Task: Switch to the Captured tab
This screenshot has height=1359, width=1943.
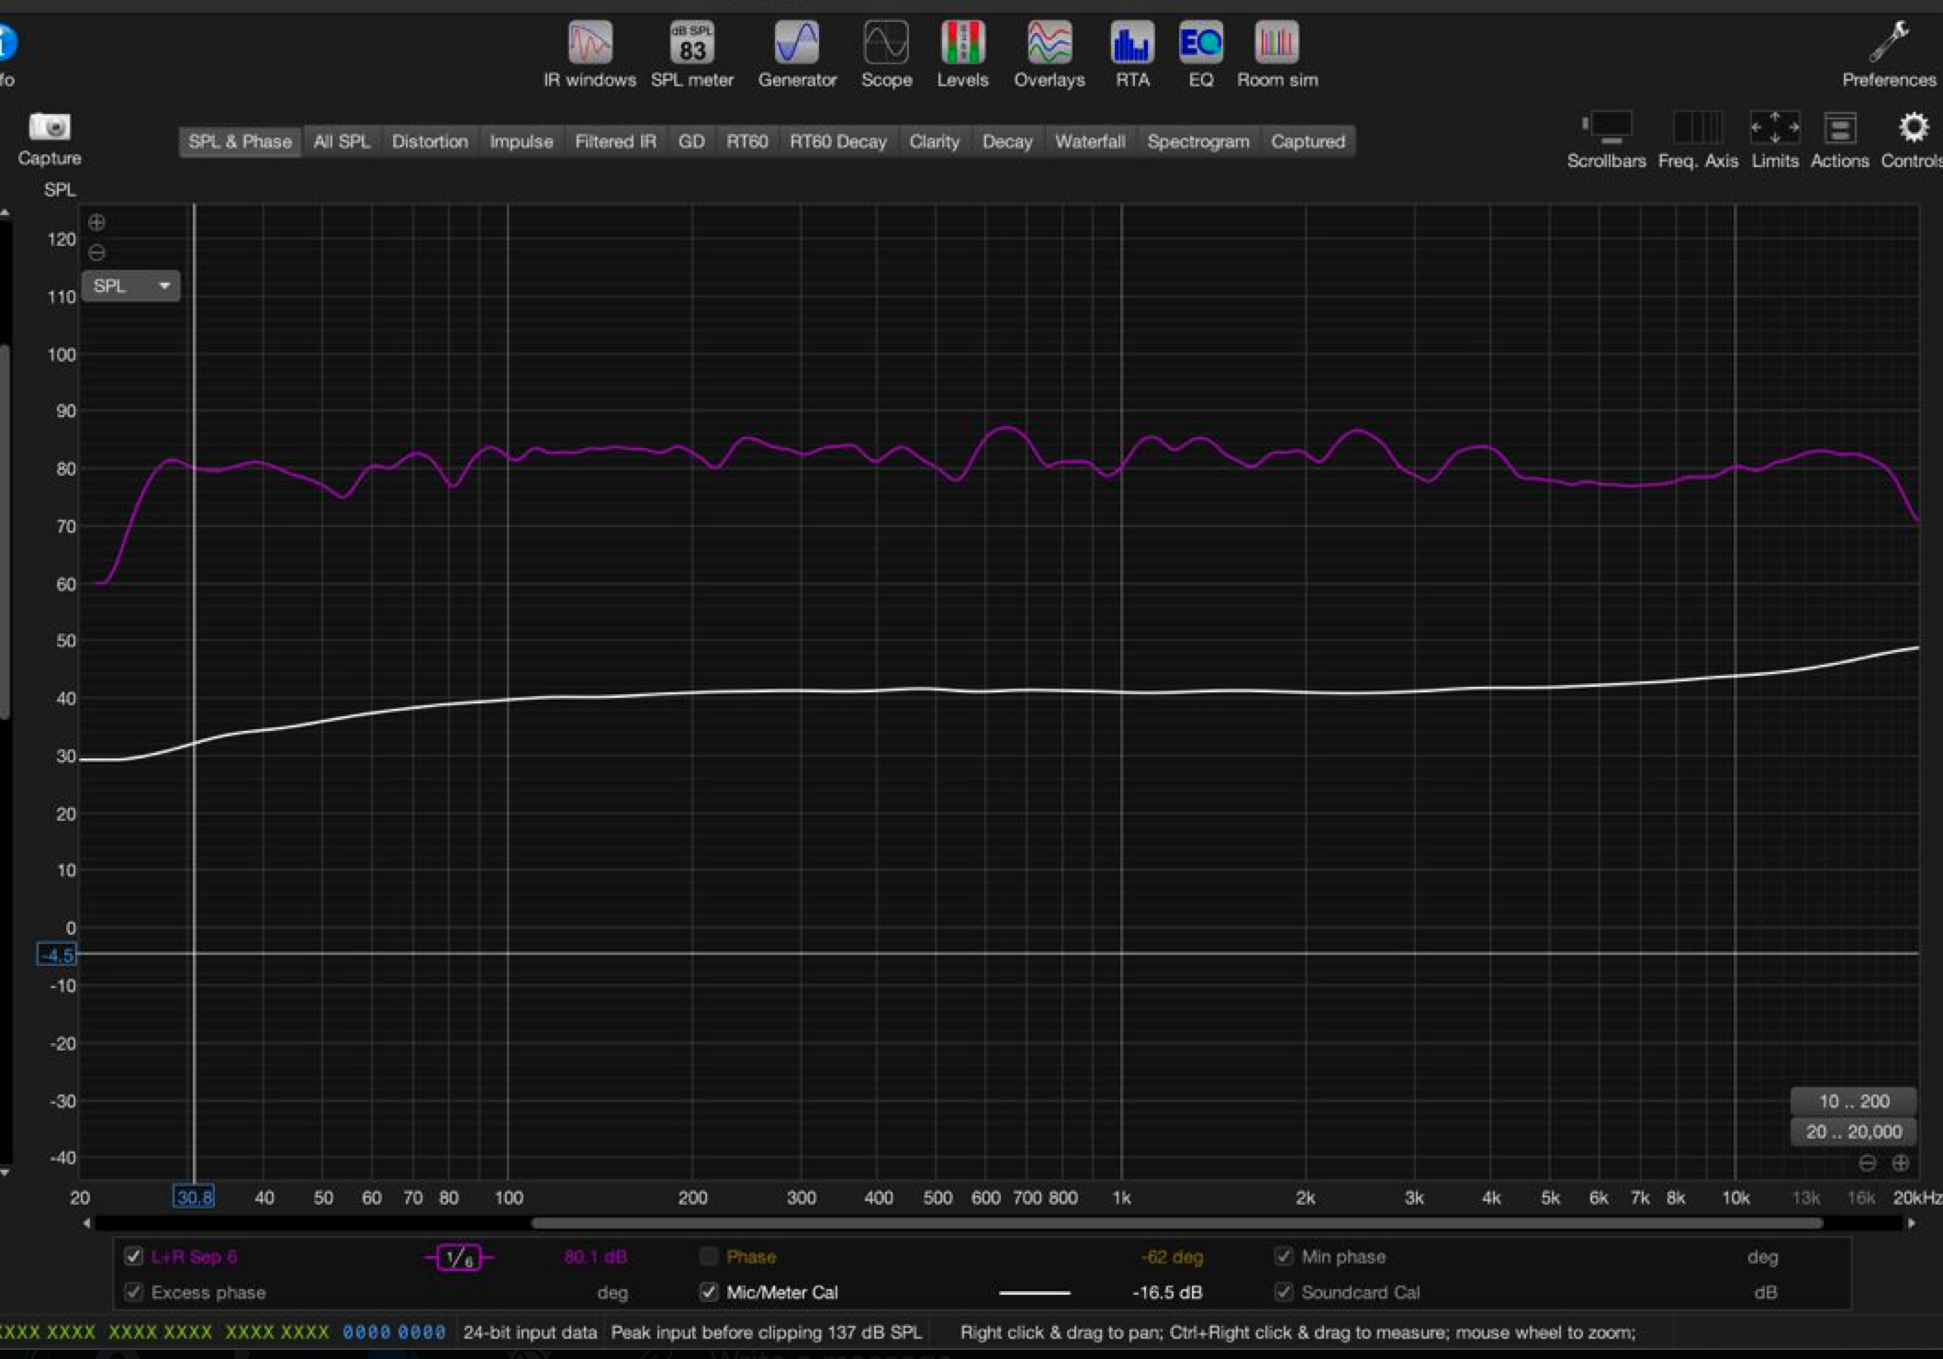Action: tap(1308, 141)
